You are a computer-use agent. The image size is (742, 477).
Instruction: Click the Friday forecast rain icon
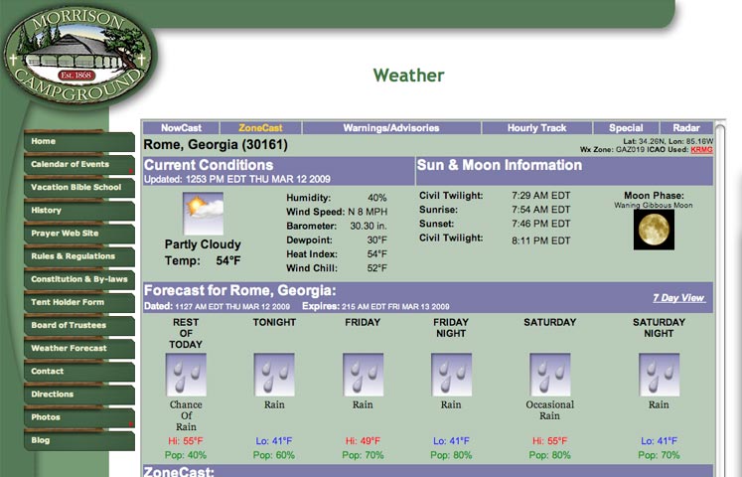(363, 375)
